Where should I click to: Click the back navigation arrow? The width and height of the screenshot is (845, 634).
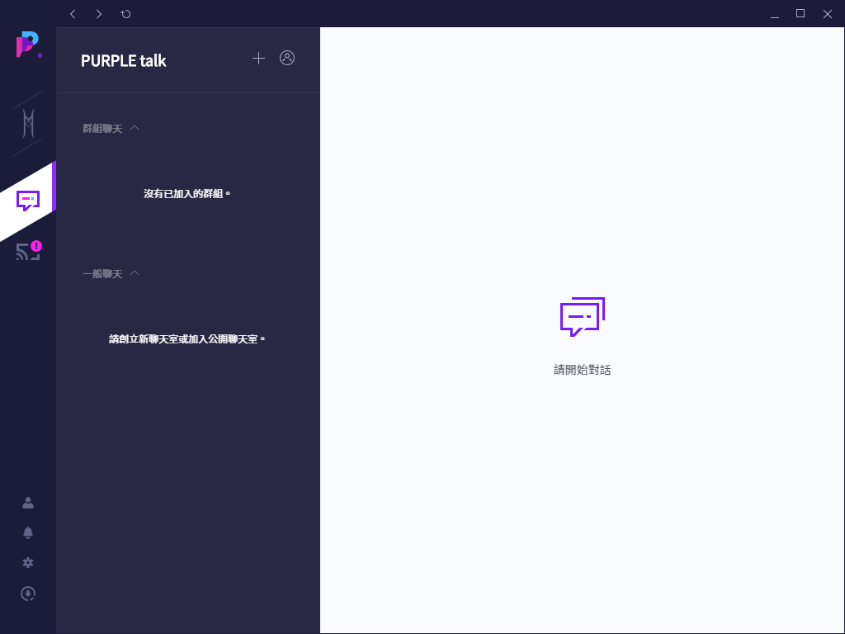coord(73,14)
